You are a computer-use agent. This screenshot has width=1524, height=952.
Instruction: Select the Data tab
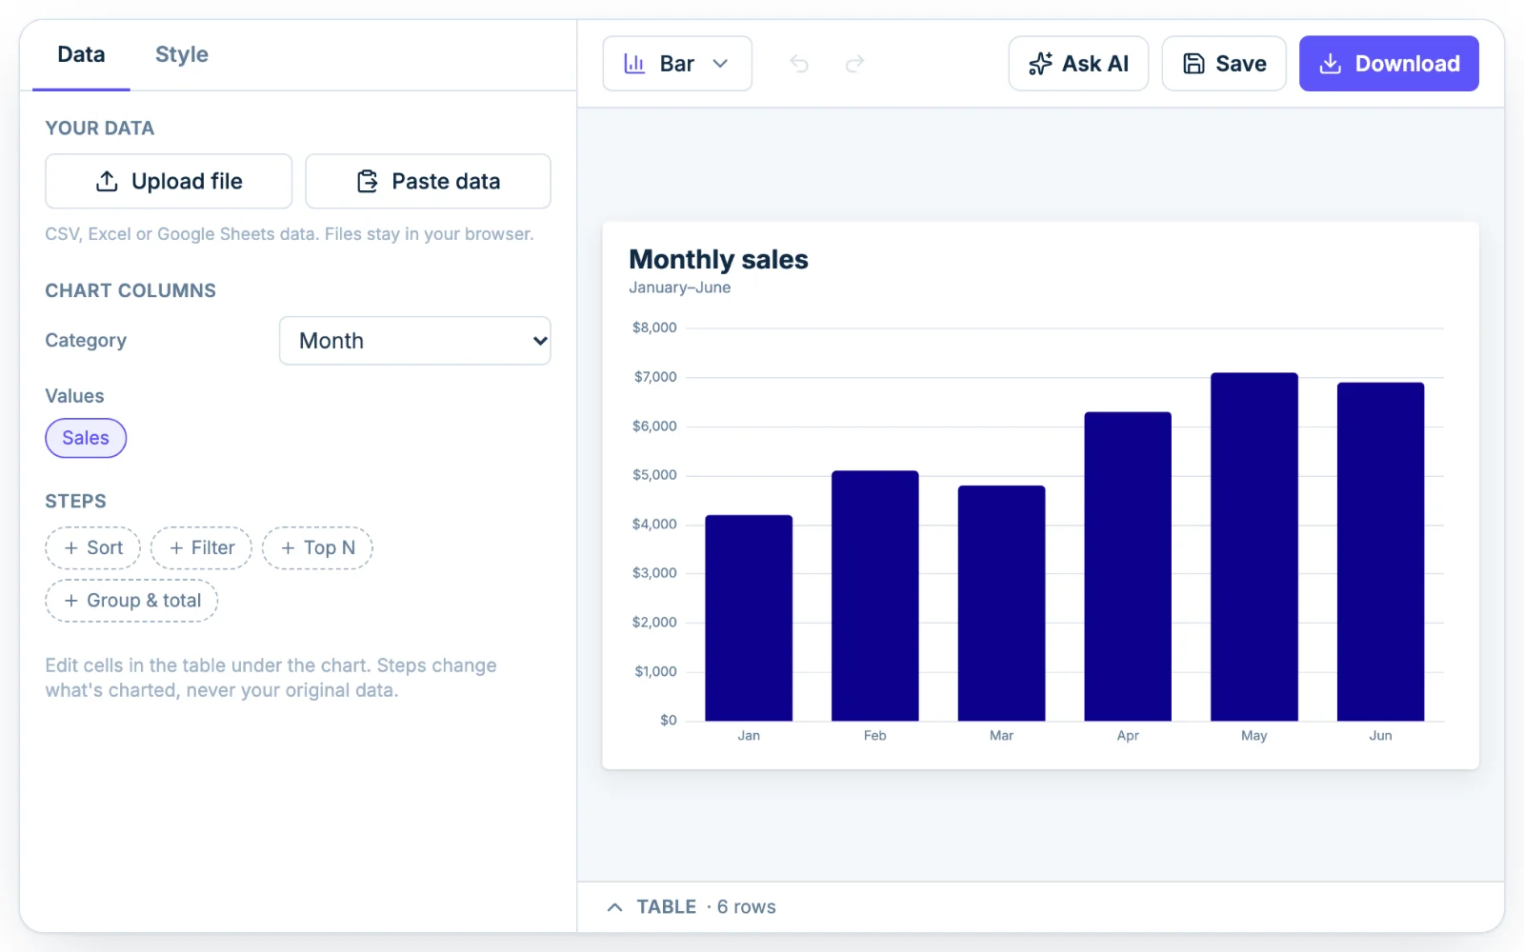coord(81,54)
